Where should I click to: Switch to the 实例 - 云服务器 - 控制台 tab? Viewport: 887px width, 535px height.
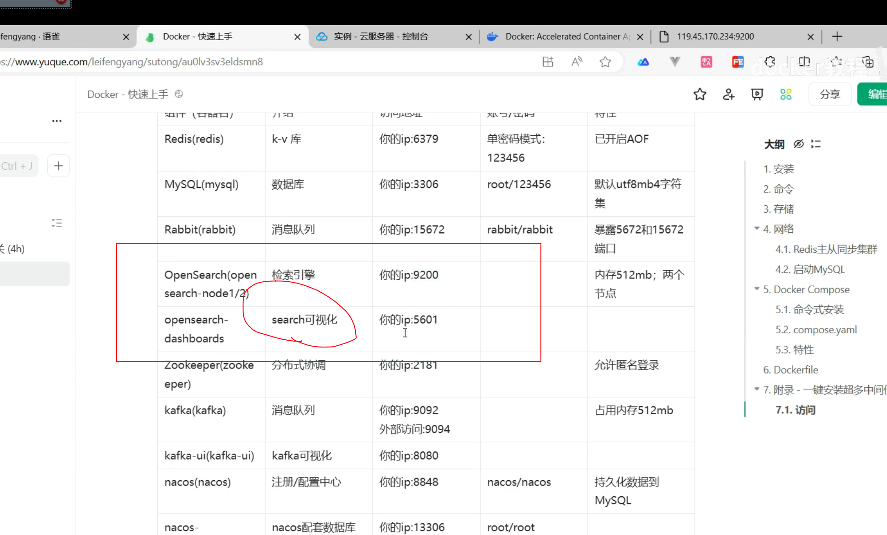[x=381, y=37]
